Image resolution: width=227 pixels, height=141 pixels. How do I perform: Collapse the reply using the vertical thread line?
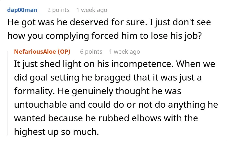[x=7, y=93]
